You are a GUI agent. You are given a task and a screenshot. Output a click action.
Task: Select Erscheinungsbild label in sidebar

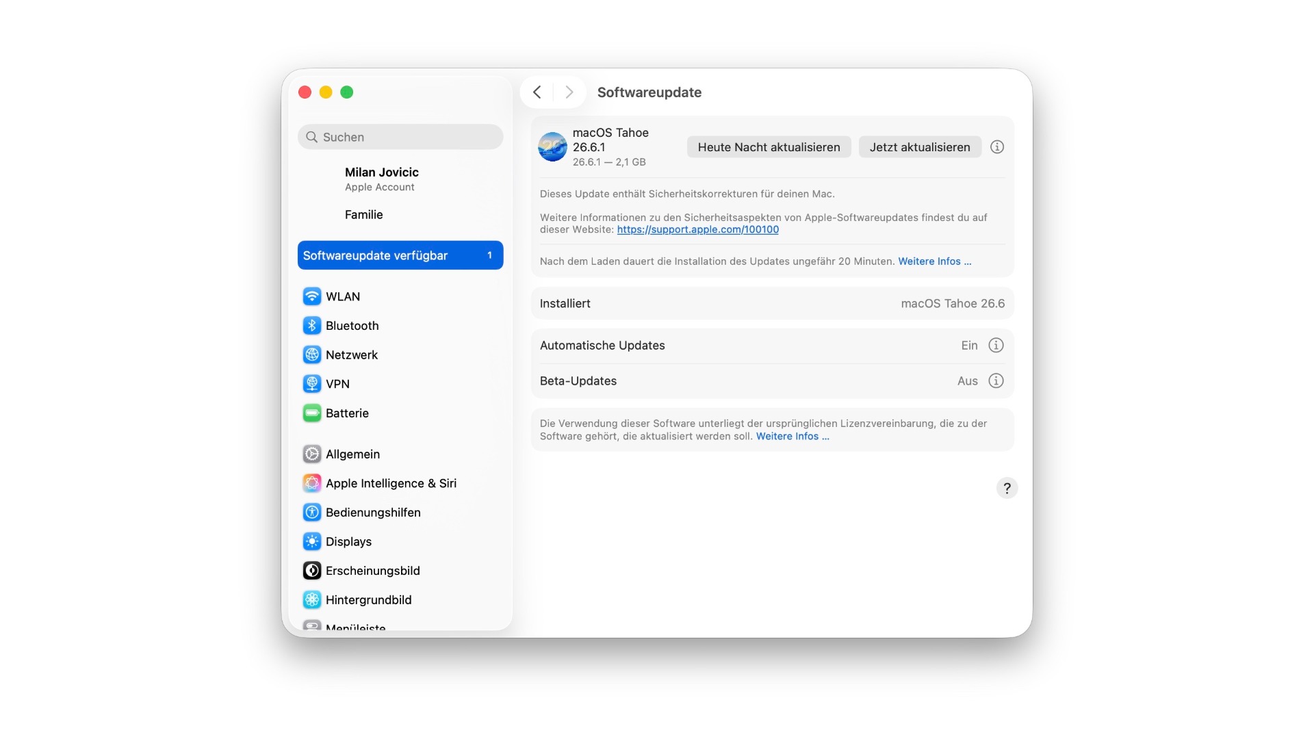[x=373, y=571]
